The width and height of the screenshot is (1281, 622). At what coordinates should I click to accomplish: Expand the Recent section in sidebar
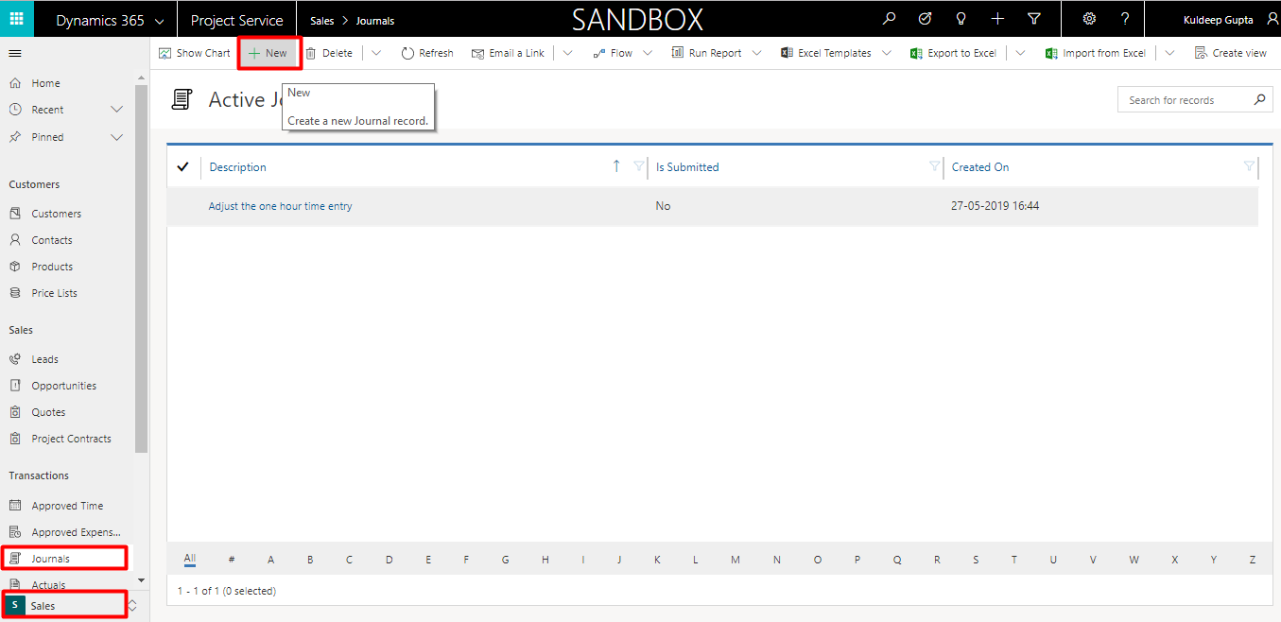(x=116, y=110)
